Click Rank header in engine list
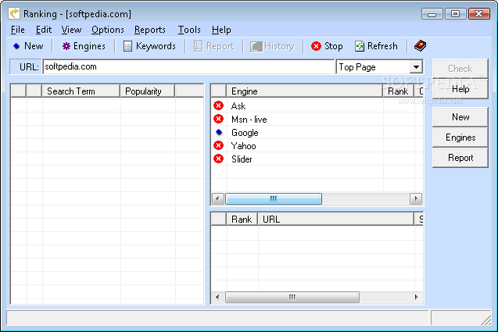498x332 pixels. click(x=398, y=91)
